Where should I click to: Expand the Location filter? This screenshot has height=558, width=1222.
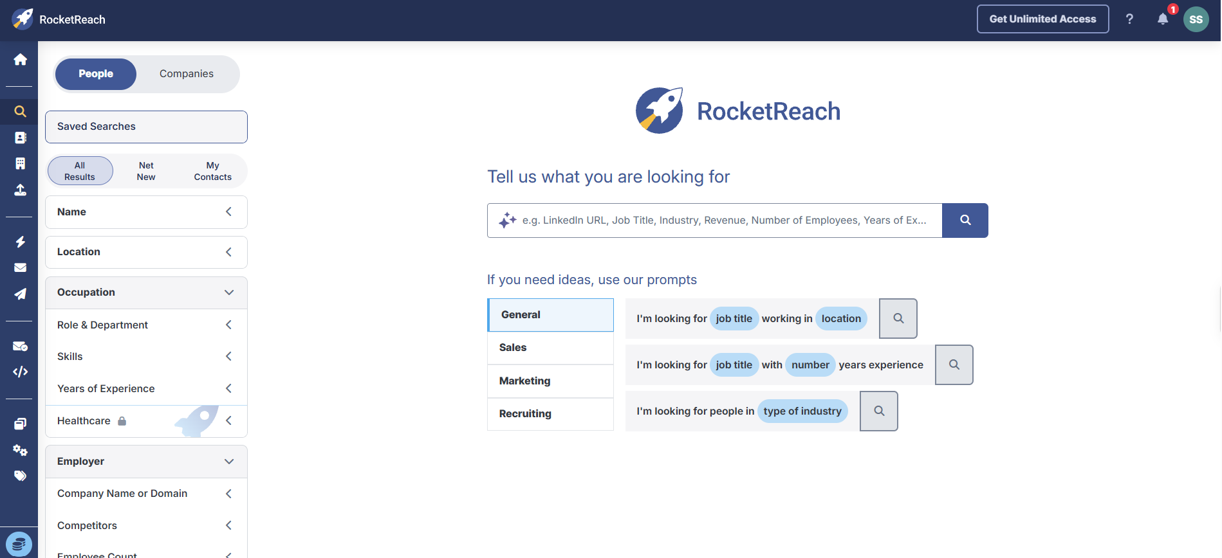pos(146,252)
